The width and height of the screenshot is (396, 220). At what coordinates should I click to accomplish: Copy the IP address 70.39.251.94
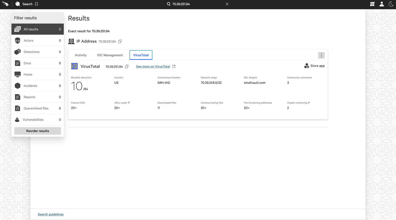click(120, 41)
